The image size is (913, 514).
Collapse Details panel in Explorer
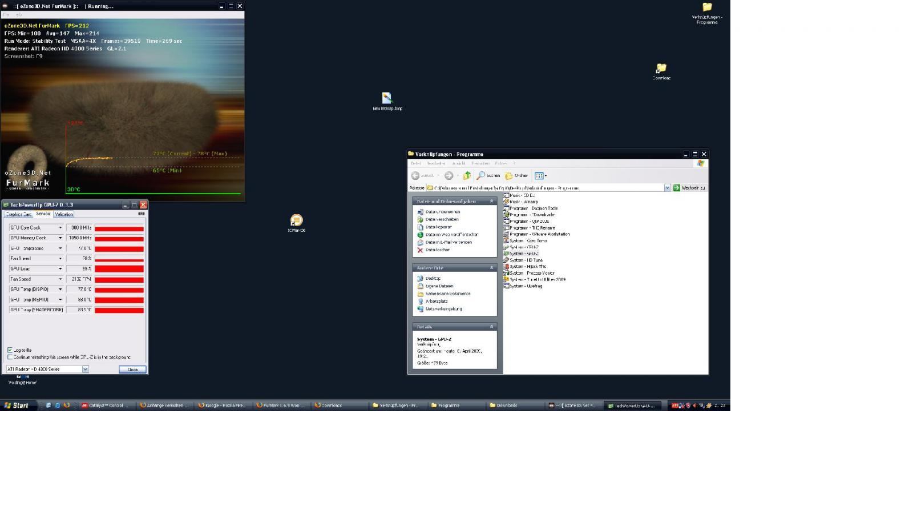point(491,327)
